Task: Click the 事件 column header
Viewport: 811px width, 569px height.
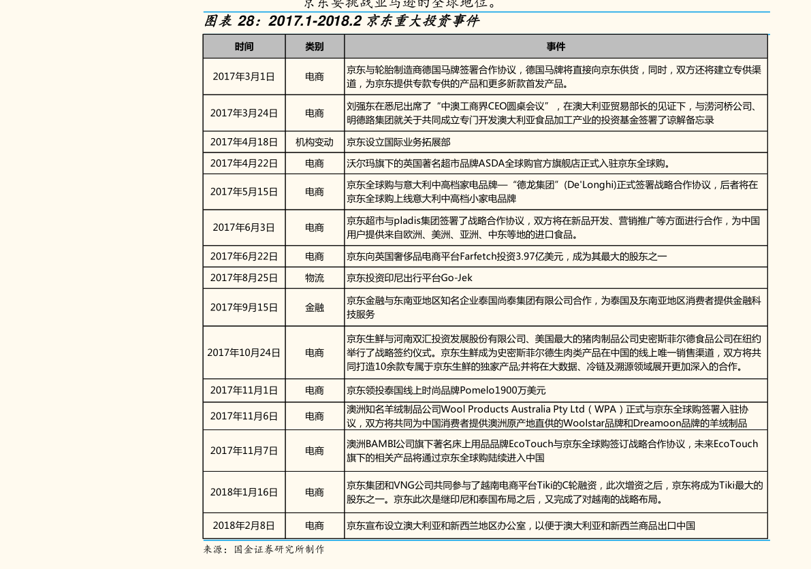Action: click(x=556, y=46)
